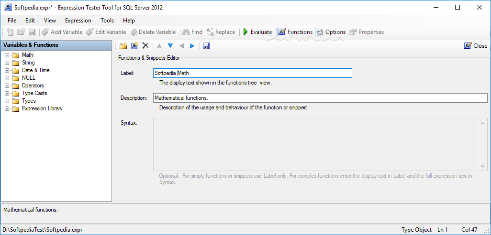Click the Col 47 status indicator
The height and width of the screenshot is (235, 491).
click(469, 230)
